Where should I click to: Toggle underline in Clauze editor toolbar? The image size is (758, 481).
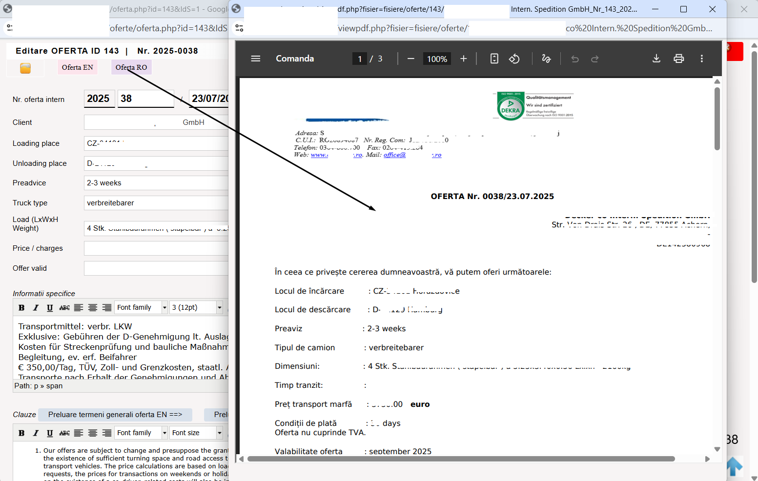50,433
